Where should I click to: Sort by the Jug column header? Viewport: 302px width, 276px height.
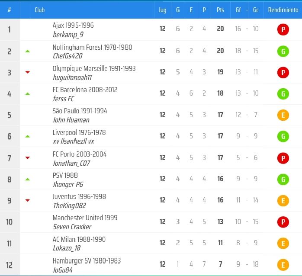pos(162,10)
